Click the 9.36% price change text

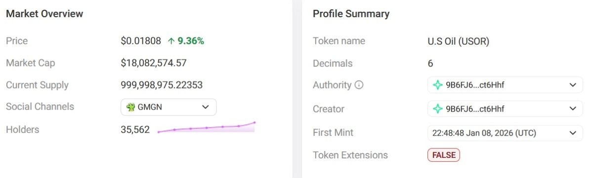(191, 41)
